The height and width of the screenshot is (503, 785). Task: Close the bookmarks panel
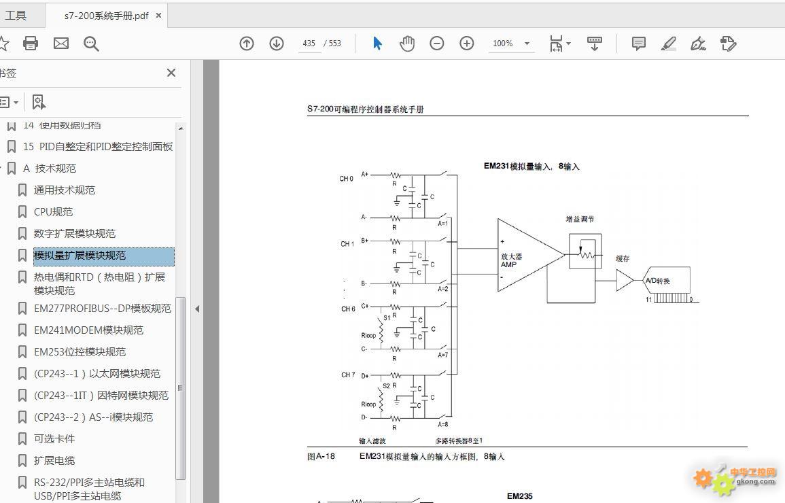pos(171,73)
